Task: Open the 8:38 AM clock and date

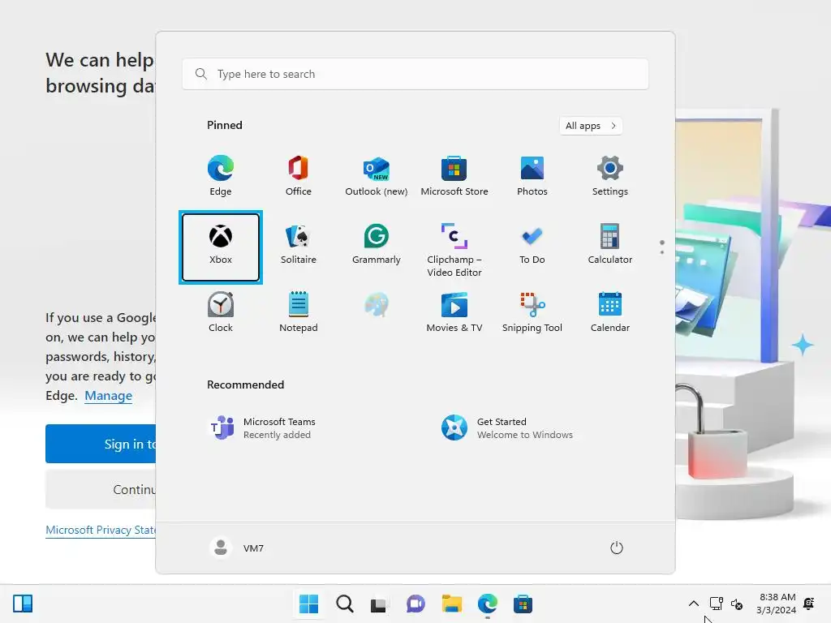Action: 777,604
